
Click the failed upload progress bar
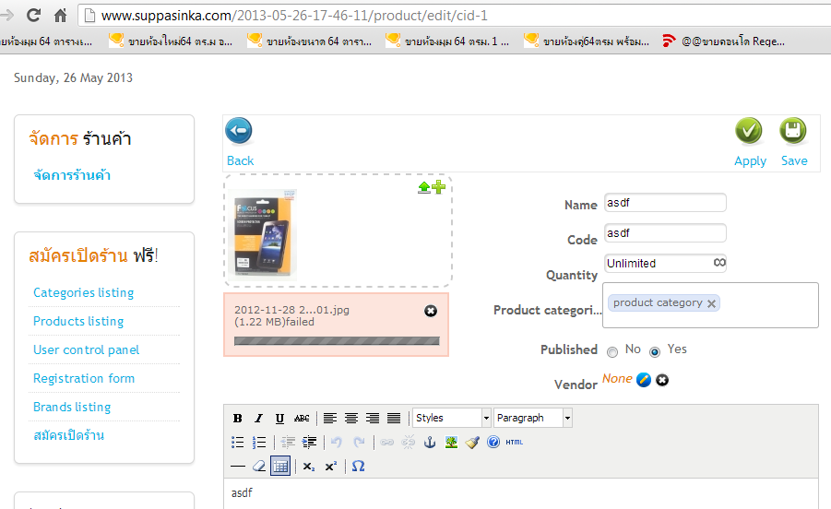point(337,341)
